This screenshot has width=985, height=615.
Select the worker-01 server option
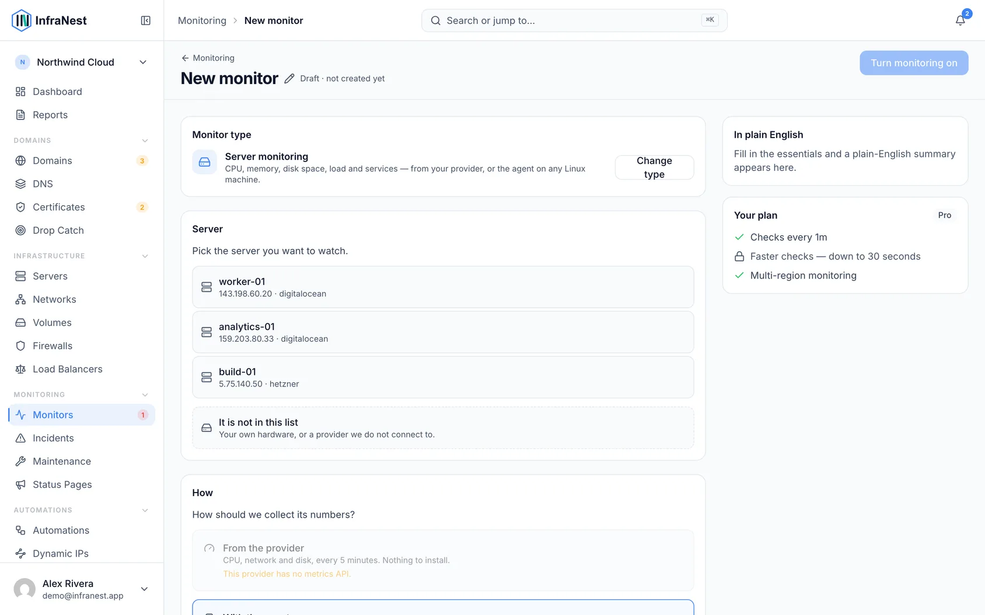[443, 287]
